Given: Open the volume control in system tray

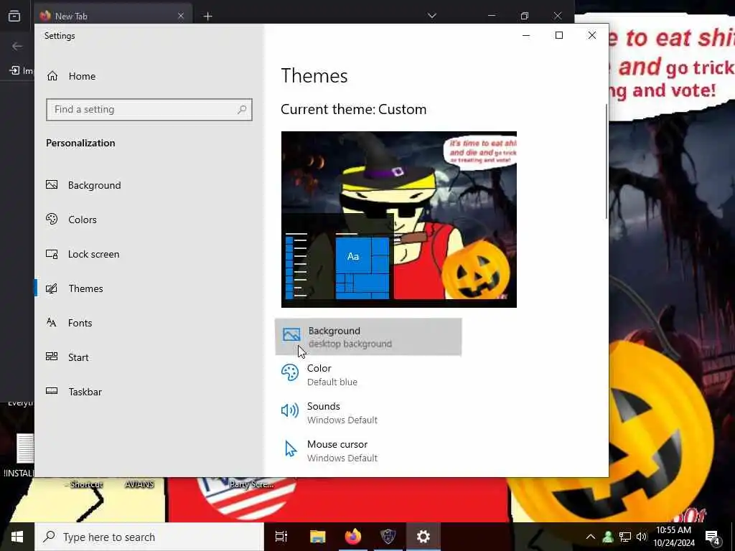Looking at the screenshot, I should (x=642, y=537).
